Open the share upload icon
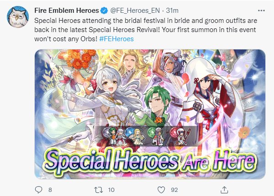This screenshot has width=274, height=196. click(224, 190)
